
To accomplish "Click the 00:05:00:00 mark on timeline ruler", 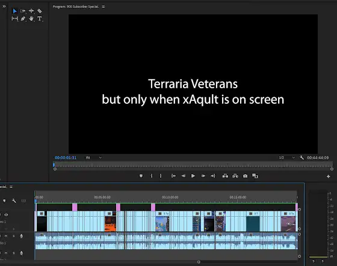I will tap(102, 197).
